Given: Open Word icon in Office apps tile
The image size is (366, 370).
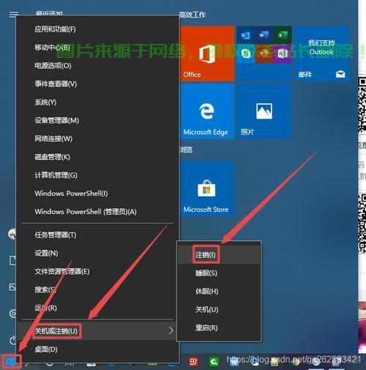Looking at the screenshot, I should point(264,35).
